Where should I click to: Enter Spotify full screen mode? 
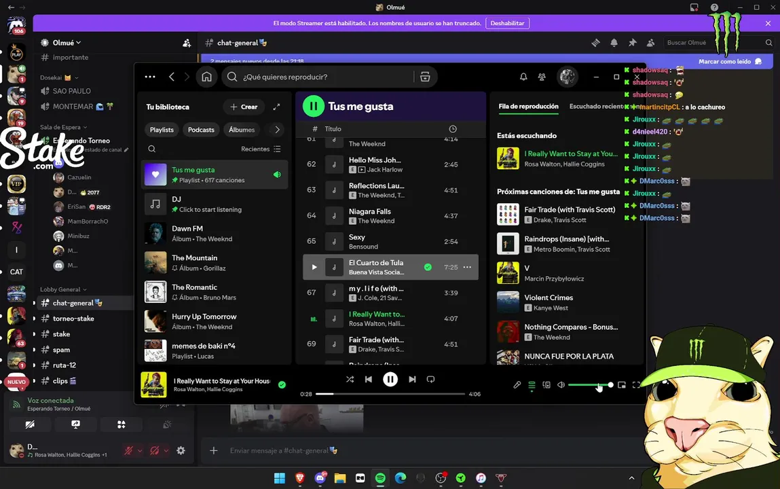[x=636, y=384]
